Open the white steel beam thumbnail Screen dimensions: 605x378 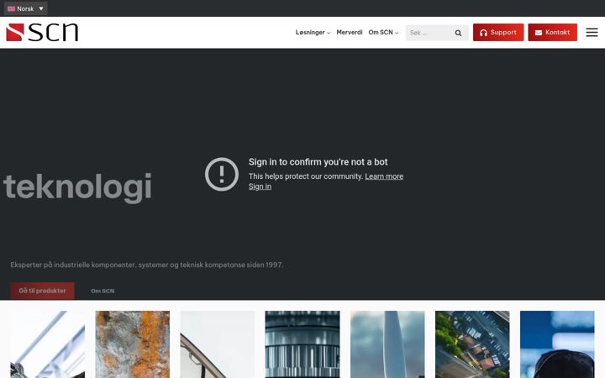coord(47,344)
